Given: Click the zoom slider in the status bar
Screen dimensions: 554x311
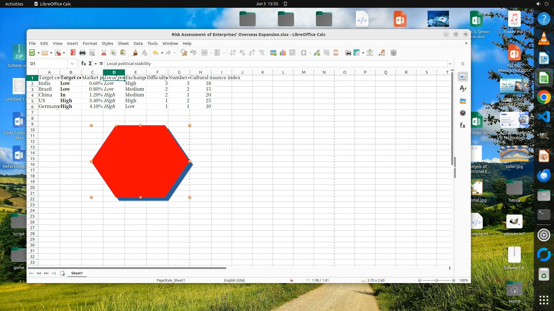Looking at the screenshot, I should (437, 280).
